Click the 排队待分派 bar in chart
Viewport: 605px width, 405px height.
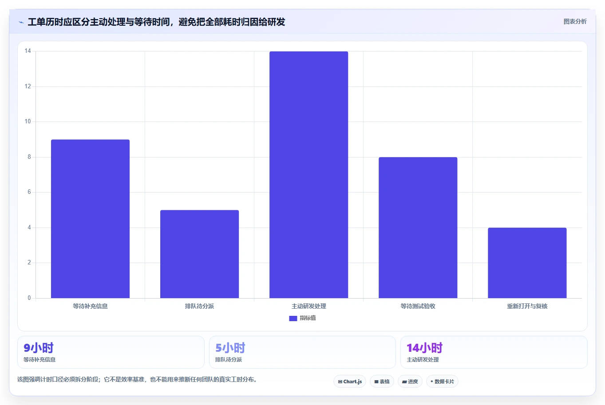tap(199, 254)
